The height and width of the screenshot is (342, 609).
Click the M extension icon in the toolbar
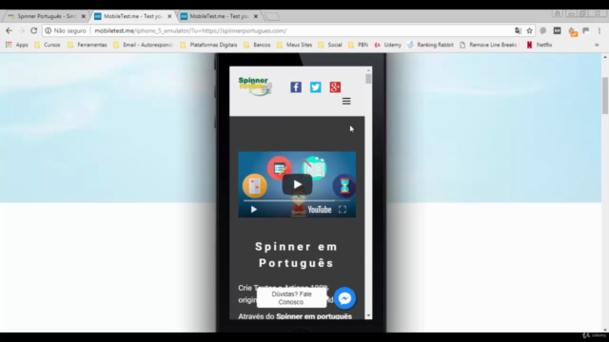click(557, 30)
